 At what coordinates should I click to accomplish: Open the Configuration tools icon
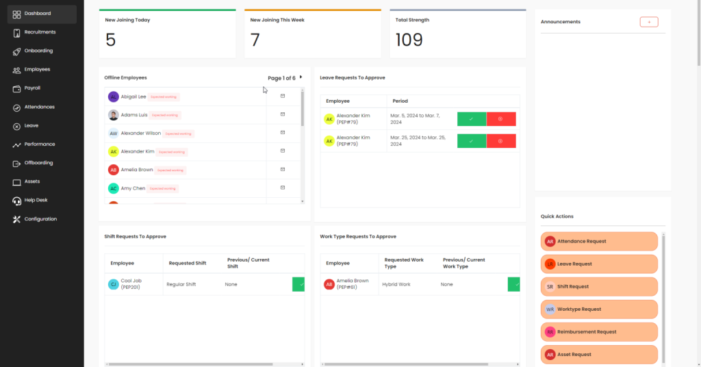17,219
